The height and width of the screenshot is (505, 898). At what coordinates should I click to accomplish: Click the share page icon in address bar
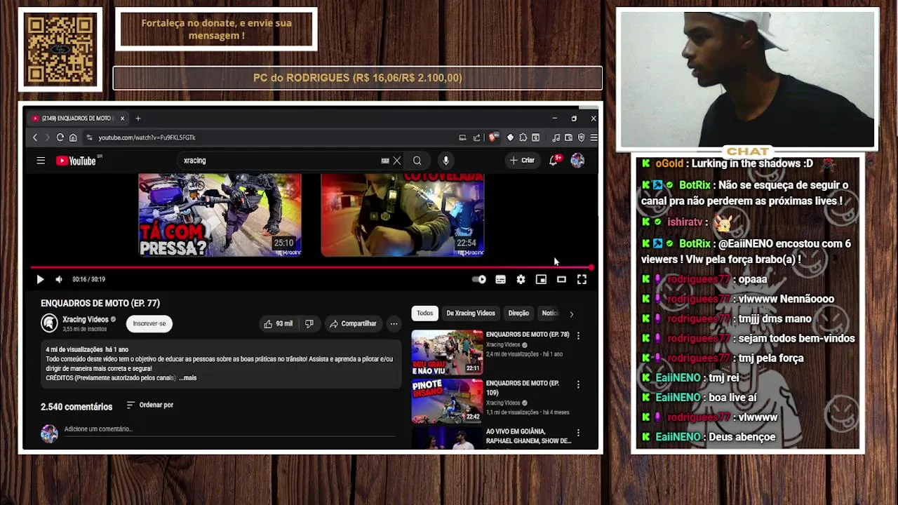[477, 137]
